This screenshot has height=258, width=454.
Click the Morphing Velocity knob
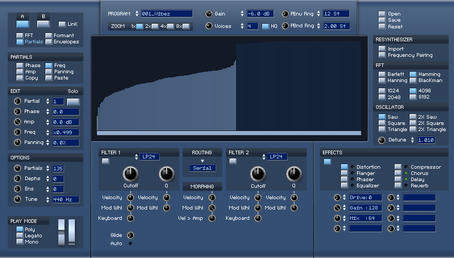click(212, 198)
